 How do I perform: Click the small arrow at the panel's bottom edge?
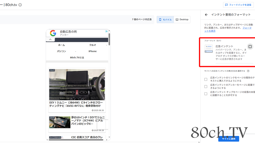pos(199,142)
